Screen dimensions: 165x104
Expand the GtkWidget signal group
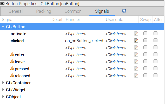[3, 90]
